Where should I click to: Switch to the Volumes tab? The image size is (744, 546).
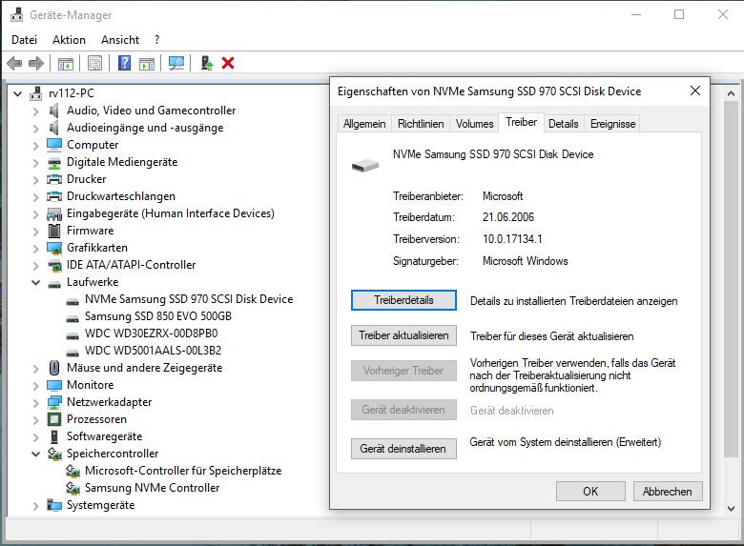474,124
